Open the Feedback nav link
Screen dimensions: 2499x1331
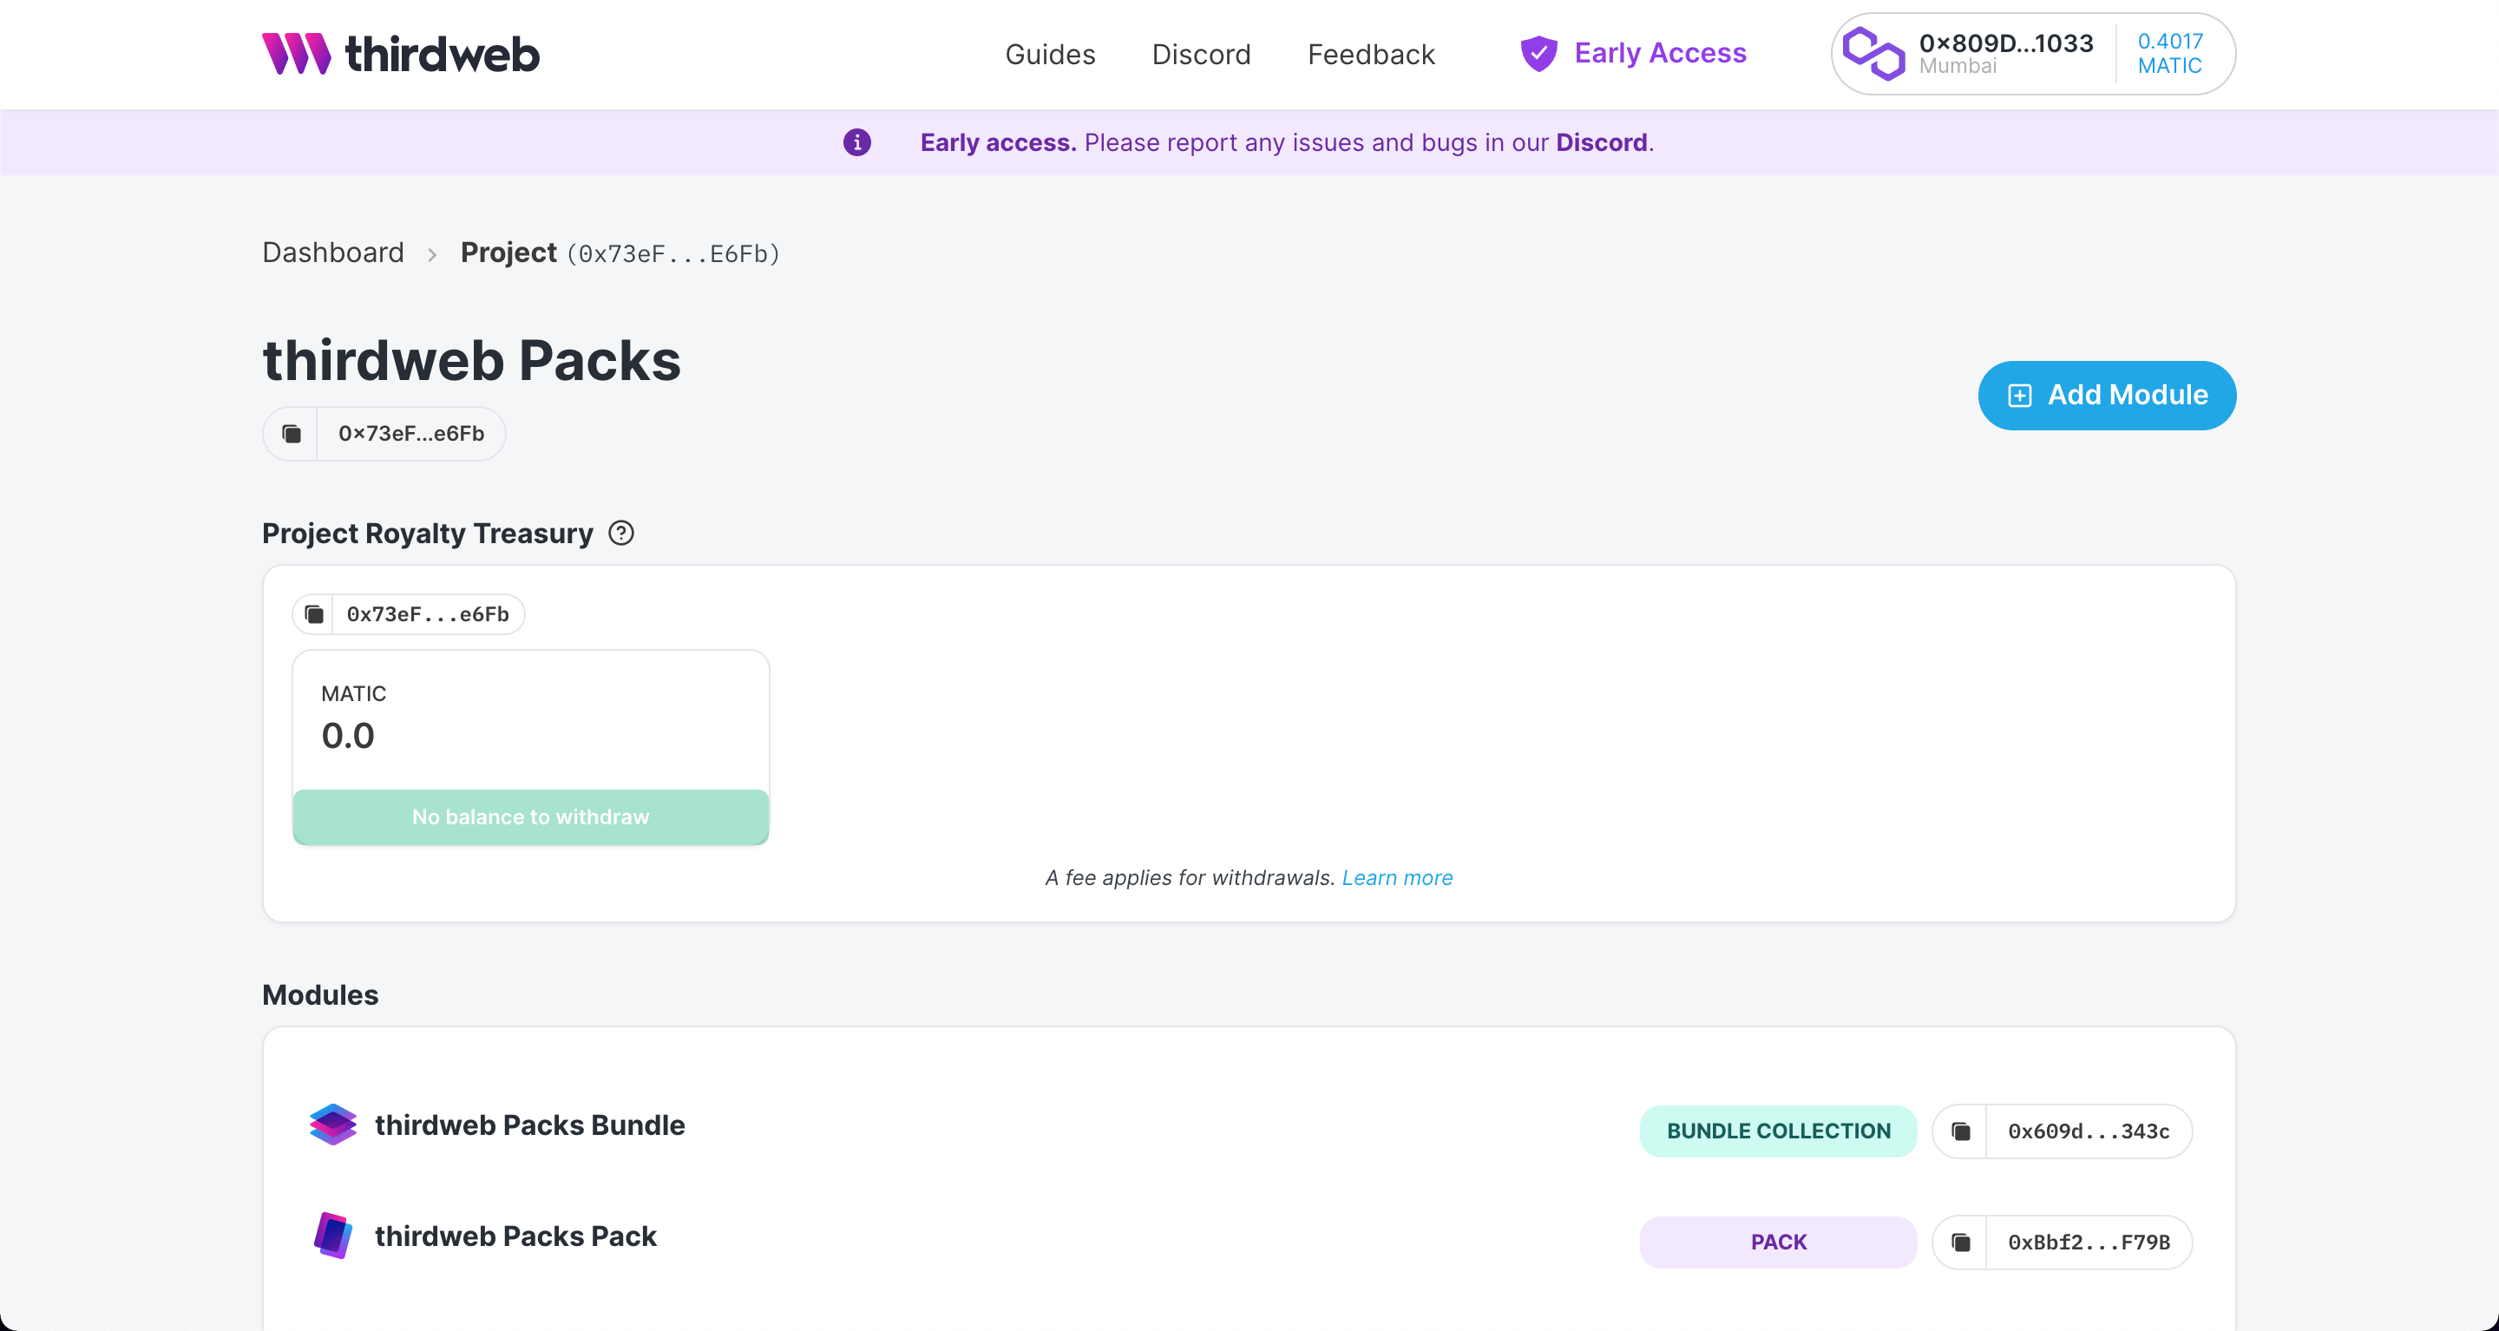[1371, 55]
